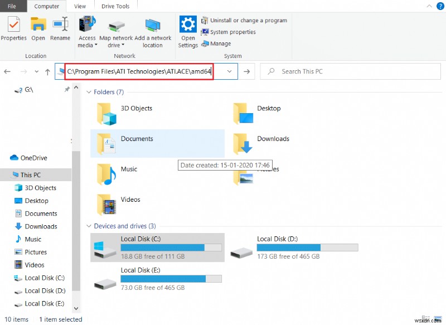Open Desktop in navigation pane
Image resolution: width=446 pixels, height=325 pixels.
[31, 201]
